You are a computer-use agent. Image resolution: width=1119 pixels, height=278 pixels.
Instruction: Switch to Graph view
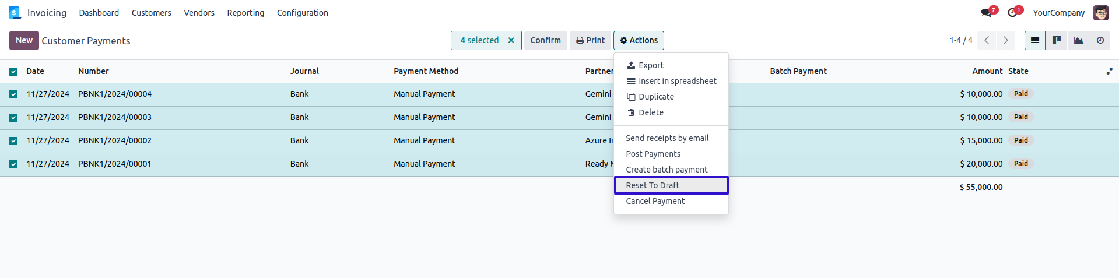point(1078,40)
